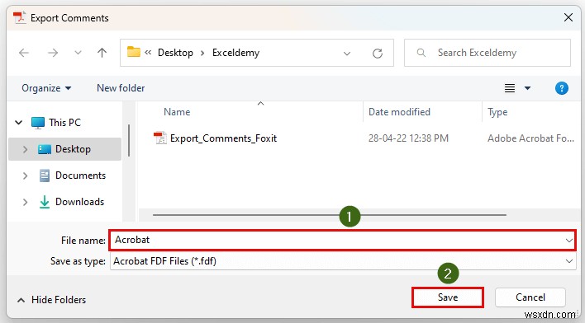Click the Export Comments title bar icon
Image resolution: width=585 pixels, height=323 pixels.
coord(19,17)
